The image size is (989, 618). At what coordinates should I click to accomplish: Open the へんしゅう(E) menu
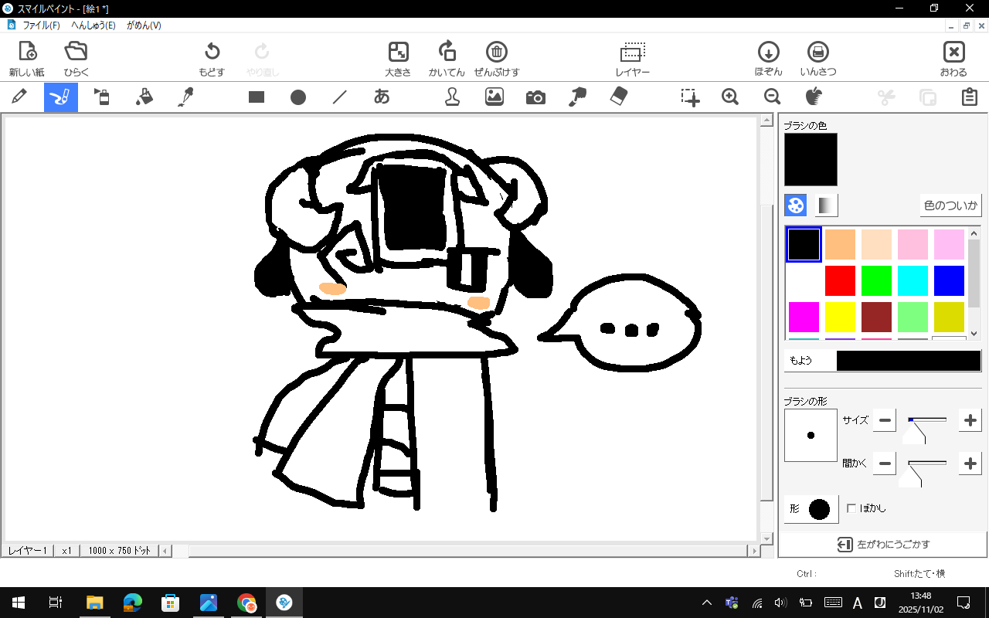[x=93, y=25]
